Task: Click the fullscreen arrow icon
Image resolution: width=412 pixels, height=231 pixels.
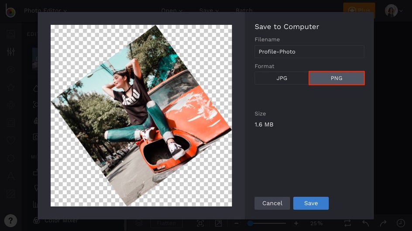Action: (x=218, y=224)
